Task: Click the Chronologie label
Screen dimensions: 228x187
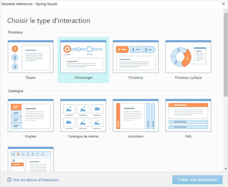Action: [83, 78]
